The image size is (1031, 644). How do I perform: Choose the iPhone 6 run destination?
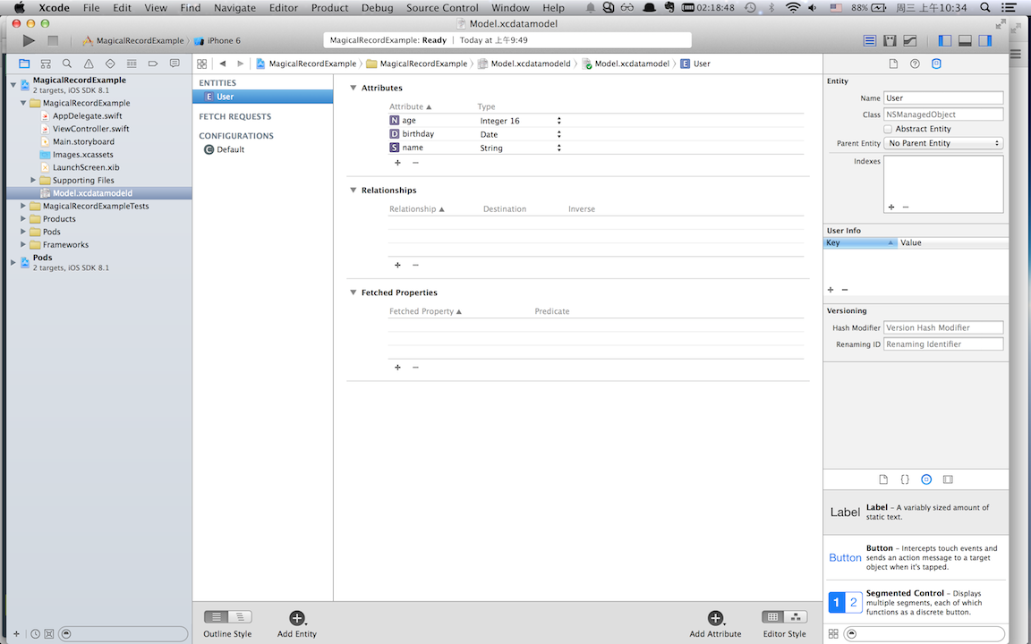(217, 41)
